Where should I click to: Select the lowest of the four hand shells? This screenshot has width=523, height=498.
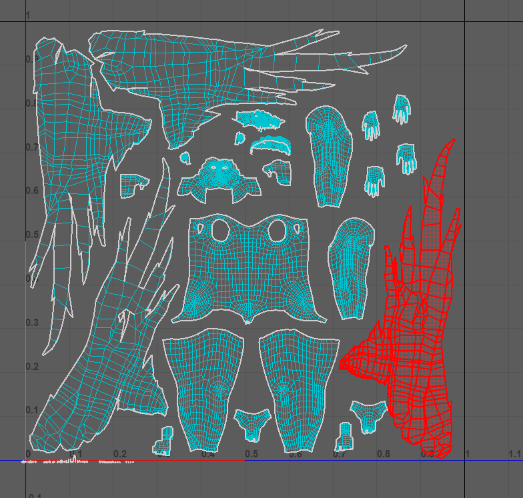click(x=376, y=180)
